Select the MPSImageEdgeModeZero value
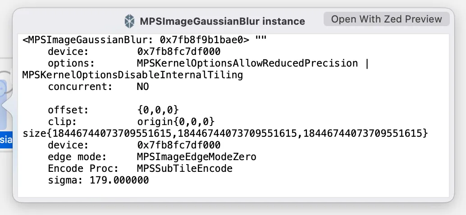 pos(196,157)
